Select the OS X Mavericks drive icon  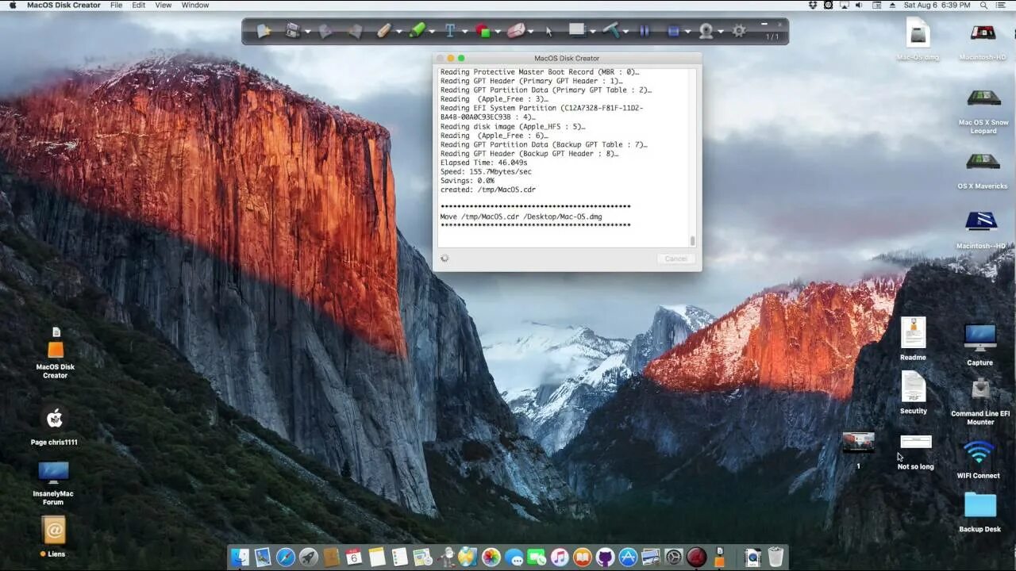click(983, 169)
